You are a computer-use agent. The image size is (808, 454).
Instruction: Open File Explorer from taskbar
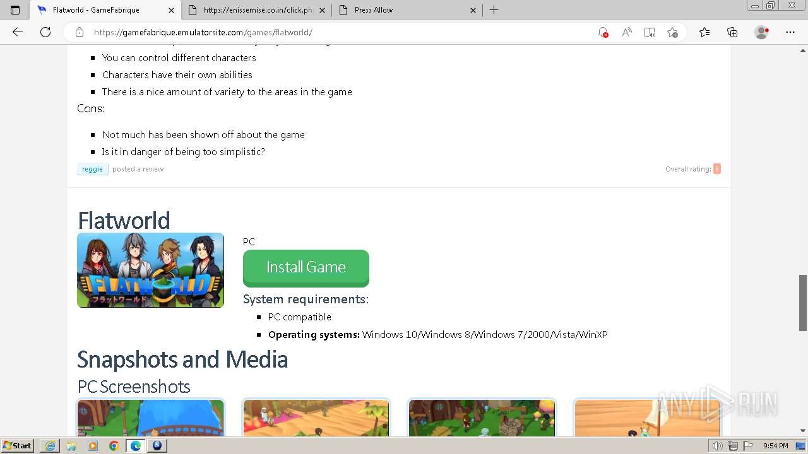(71, 446)
